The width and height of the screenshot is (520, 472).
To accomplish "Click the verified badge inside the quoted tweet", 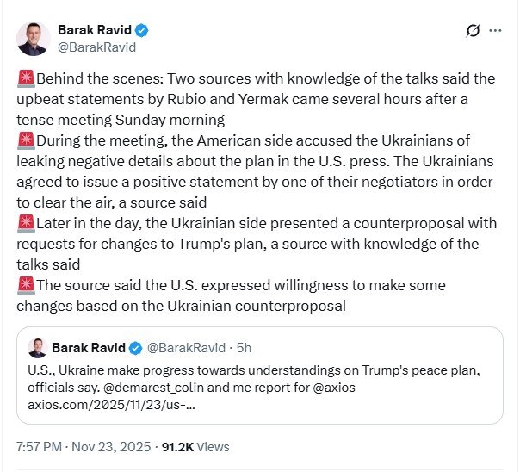I will click(x=135, y=348).
